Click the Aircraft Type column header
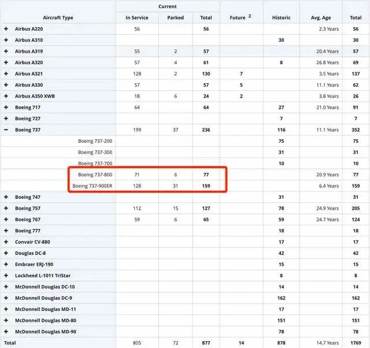 click(58, 18)
